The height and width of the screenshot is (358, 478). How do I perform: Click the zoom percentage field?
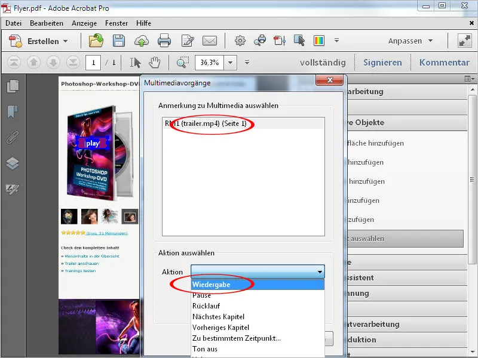[209, 63]
